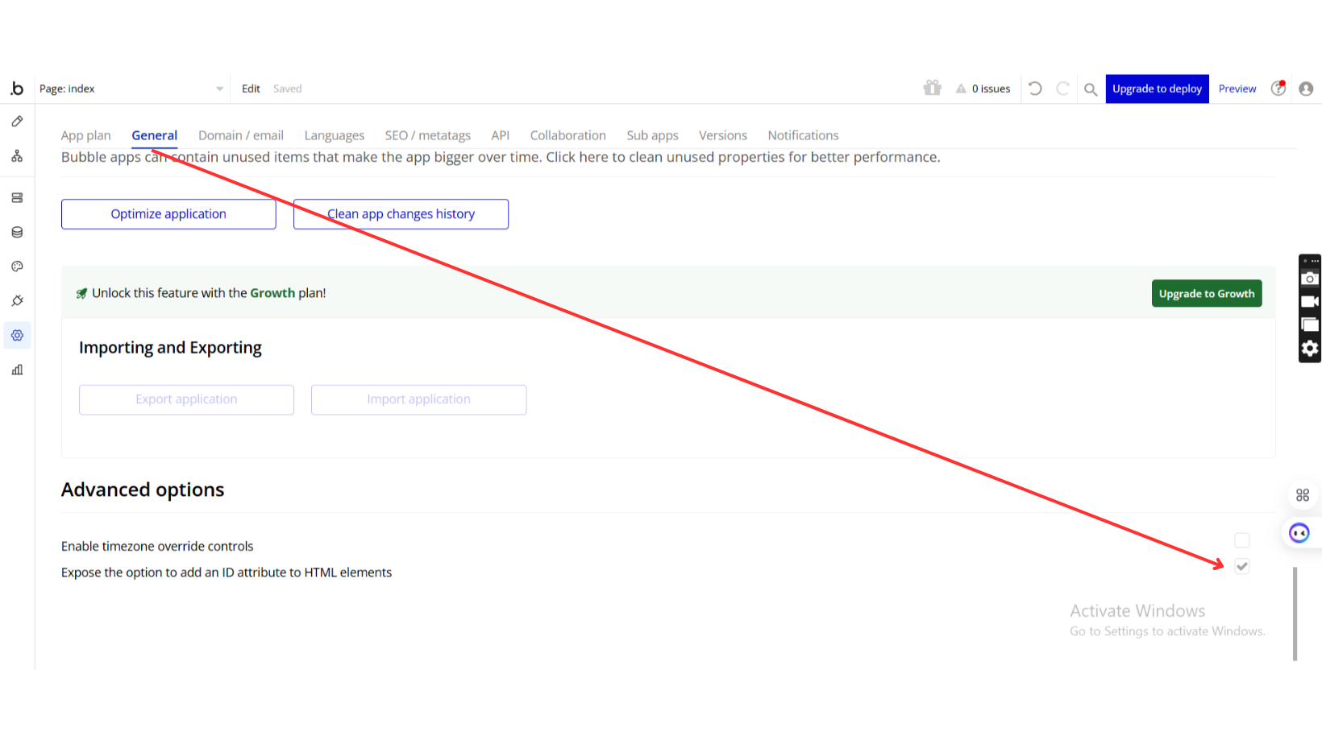Screen dimensions: 1322x744
Task: Open the Domain / email tab
Action: pyautogui.click(x=241, y=135)
